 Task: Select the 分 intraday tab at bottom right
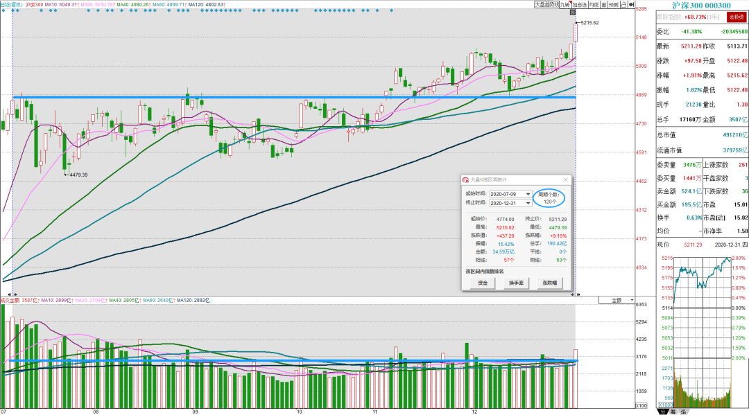[662, 411]
